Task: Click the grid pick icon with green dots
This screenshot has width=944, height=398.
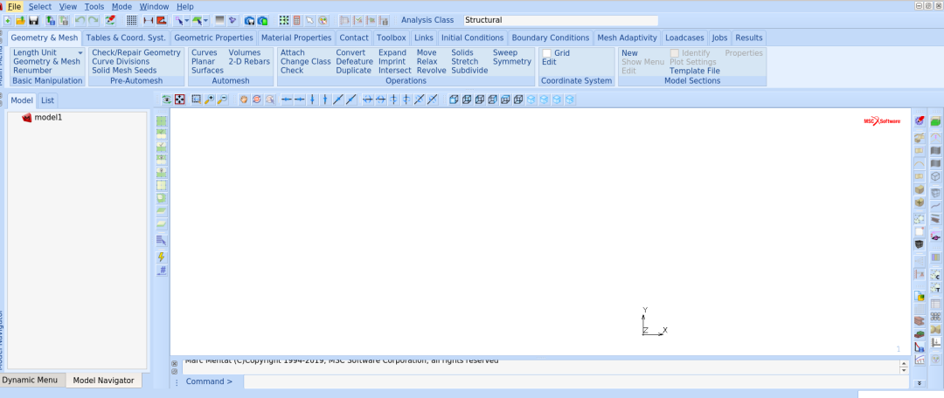Action: tap(283, 20)
